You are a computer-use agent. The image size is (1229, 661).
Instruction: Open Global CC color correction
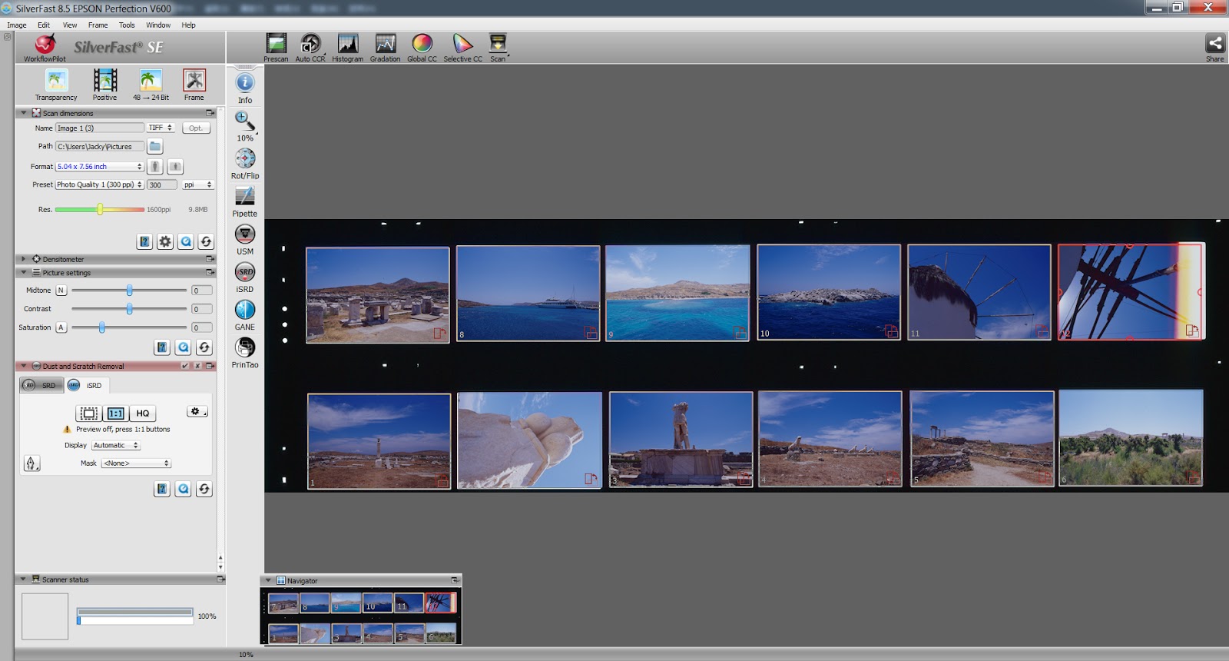(x=422, y=47)
